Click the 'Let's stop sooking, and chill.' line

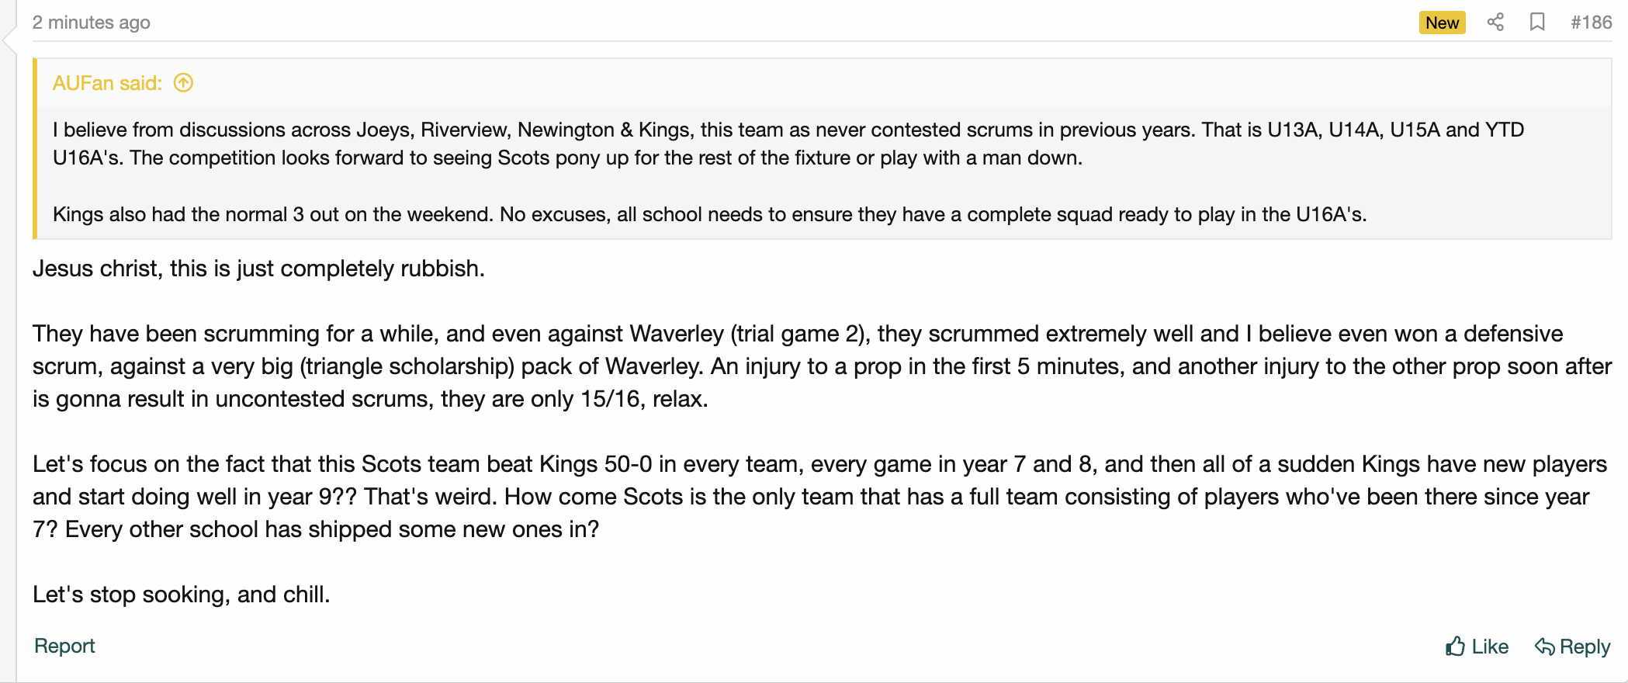coord(182,595)
